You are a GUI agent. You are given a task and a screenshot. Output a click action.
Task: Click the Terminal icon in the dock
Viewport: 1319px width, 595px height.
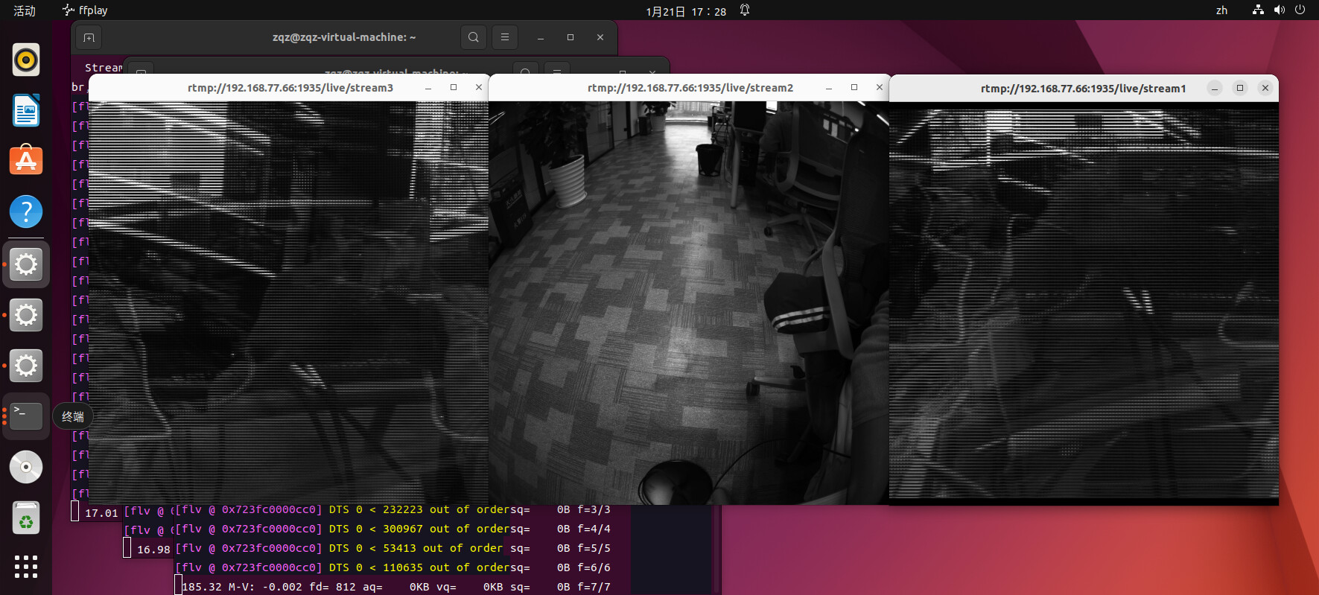tap(26, 416)
